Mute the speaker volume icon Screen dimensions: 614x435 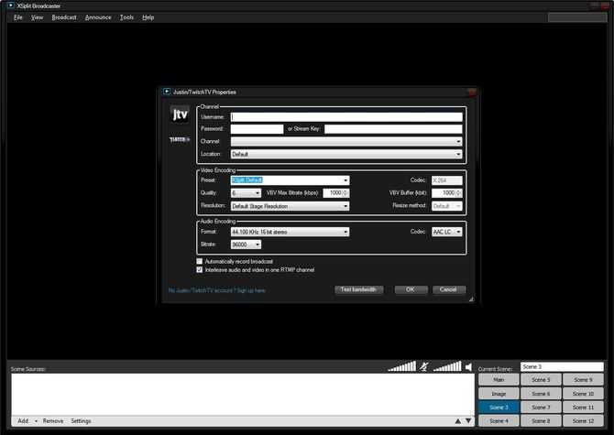pyautogui.click(x=468, y=367)
